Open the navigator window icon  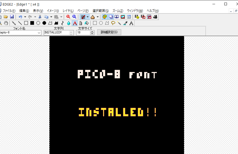pos(129,17)
